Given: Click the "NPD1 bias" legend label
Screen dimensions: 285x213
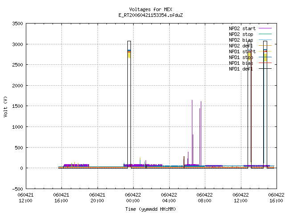Looking at the screenshot, I should click(241, 63).
